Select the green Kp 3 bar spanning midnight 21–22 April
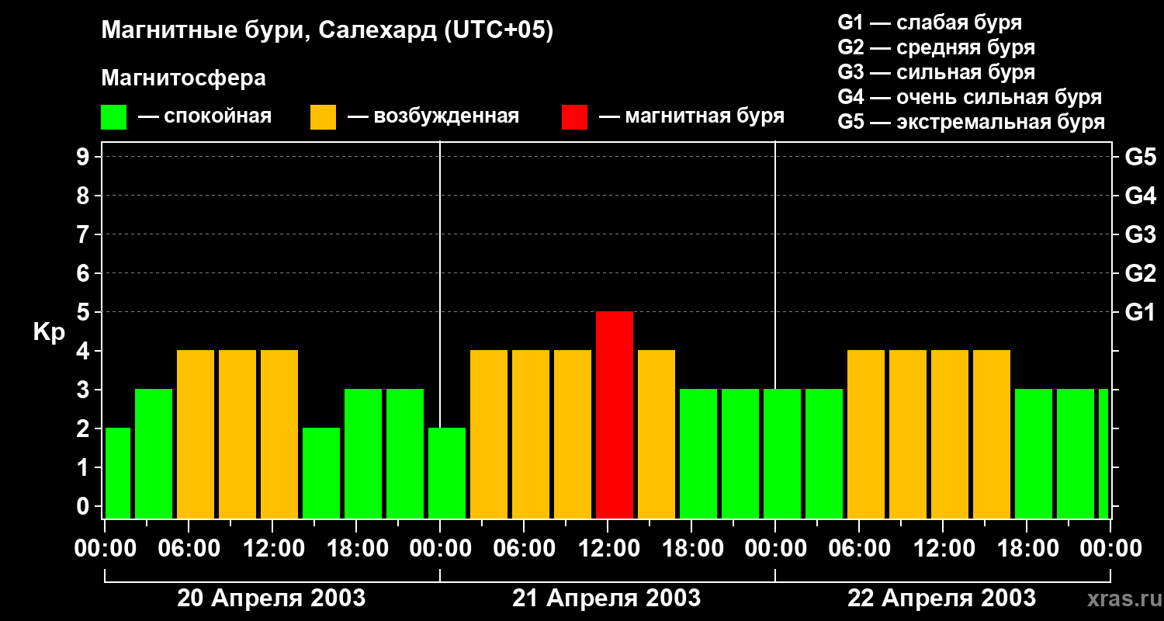Viewport: 1164px width, 621px height. pos(782,453)
